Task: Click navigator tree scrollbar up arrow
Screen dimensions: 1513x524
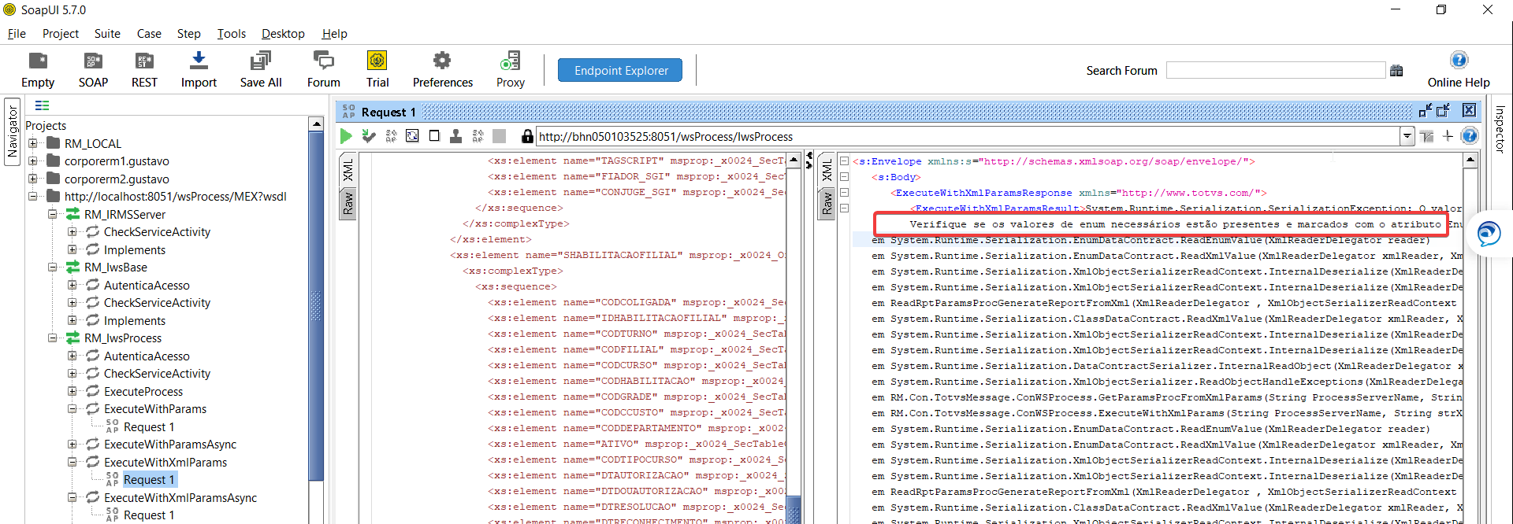Action: coord(316,124)
